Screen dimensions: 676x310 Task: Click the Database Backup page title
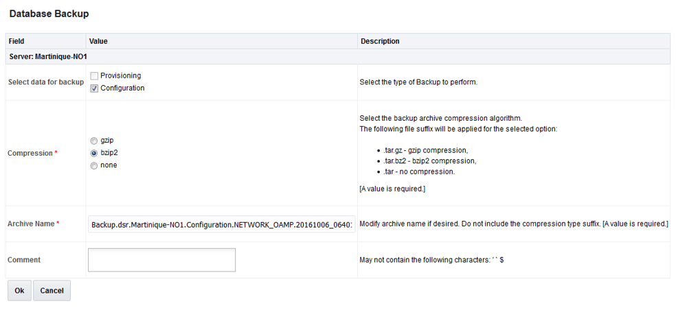pyautogui.click(x=49, y=13)
